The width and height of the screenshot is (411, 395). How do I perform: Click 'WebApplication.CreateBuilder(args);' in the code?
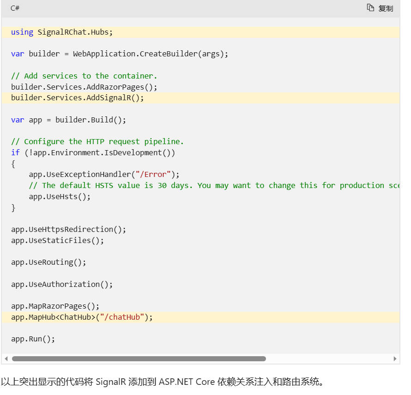(151, 54)
